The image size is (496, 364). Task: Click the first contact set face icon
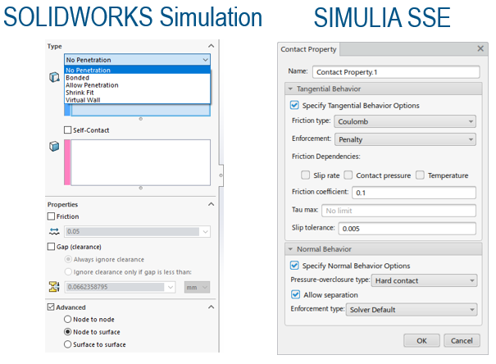tap(54, 77)
